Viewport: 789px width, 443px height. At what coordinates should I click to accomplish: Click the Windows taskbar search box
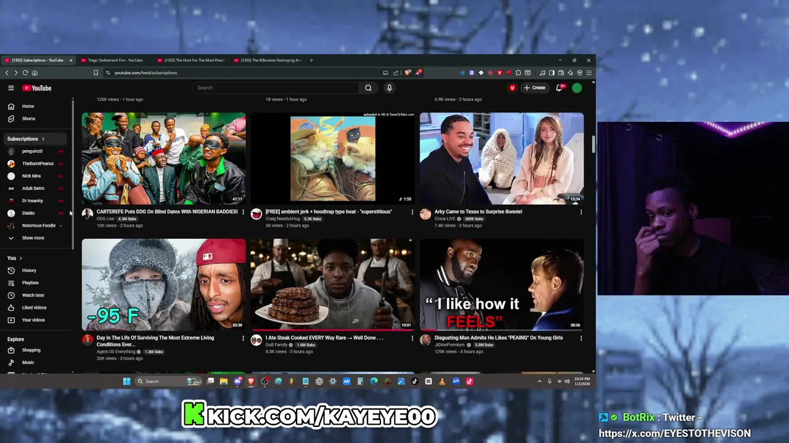(167, 381)
